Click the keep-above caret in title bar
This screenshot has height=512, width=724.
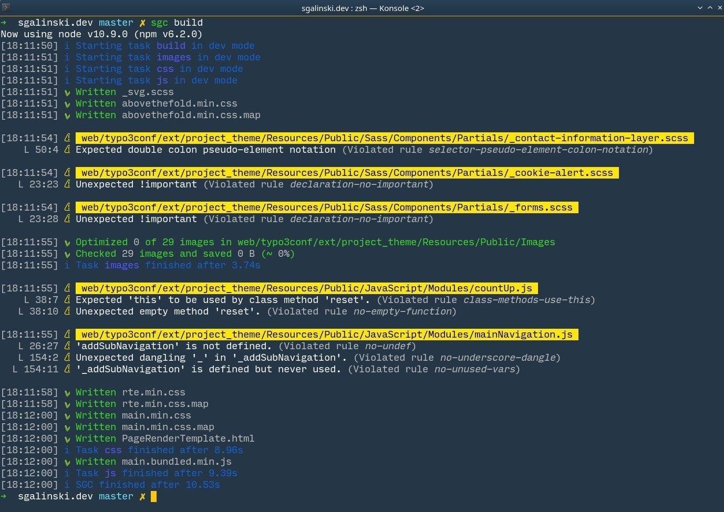tap(710, 8)
